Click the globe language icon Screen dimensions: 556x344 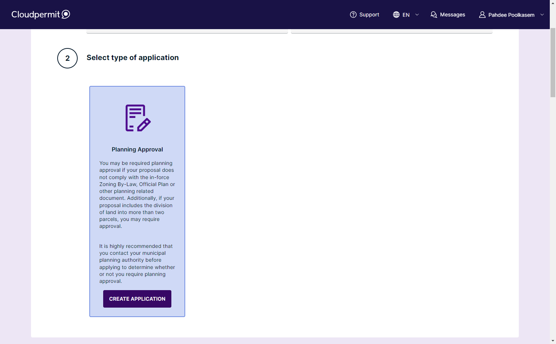pos(396,15)
